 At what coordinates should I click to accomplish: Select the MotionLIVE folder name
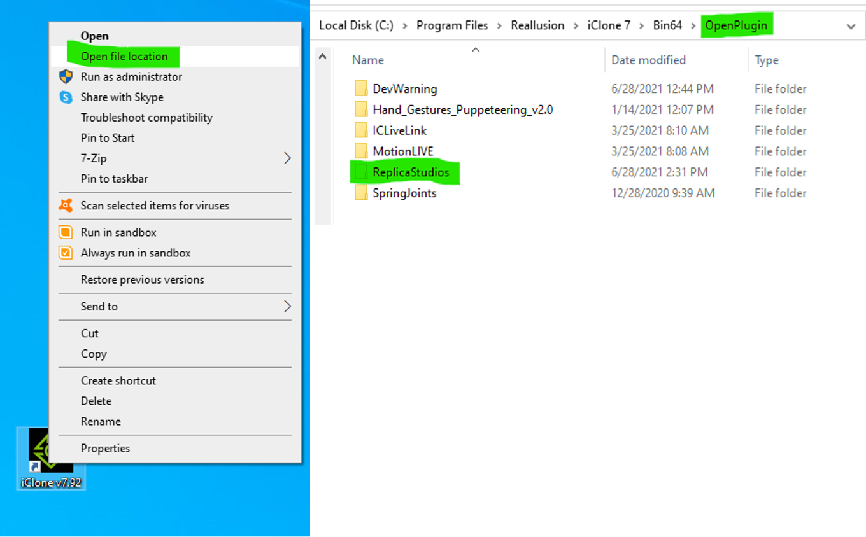403,151
